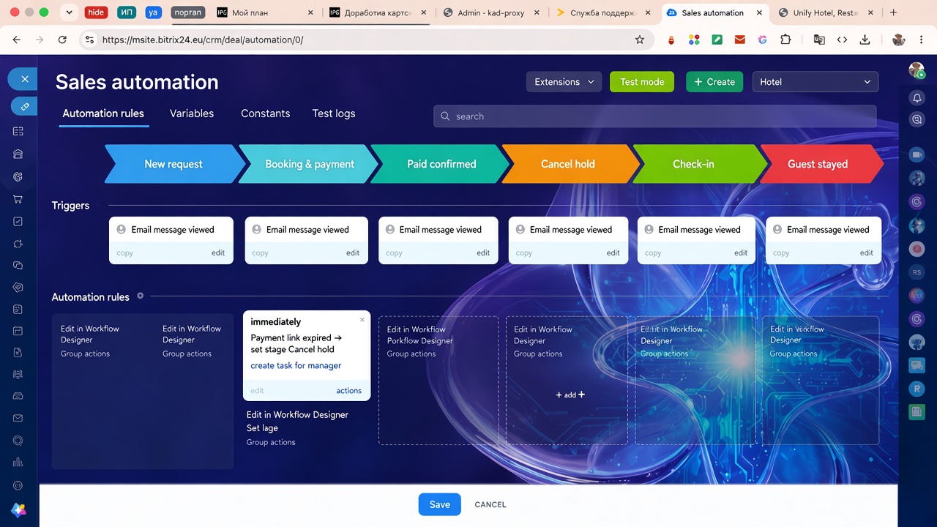Click '+ add +' in the Cancel hold column
This screenshot has width=937, height=527.
click(570, 395)
